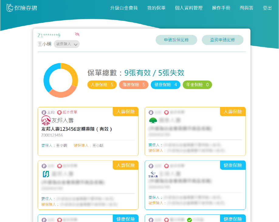Toggle the 人壽保險 category filter badge
279x222 pixels.
(103, 85)
